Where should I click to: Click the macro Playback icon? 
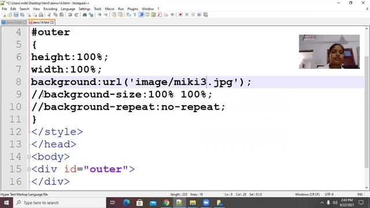193,14
